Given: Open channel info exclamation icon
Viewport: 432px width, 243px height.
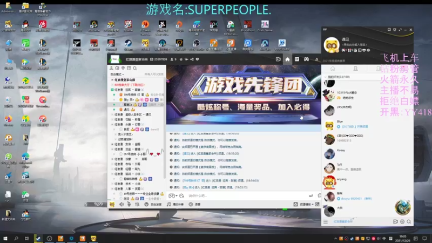Looking at the screenshot, I should click(197, 59).
